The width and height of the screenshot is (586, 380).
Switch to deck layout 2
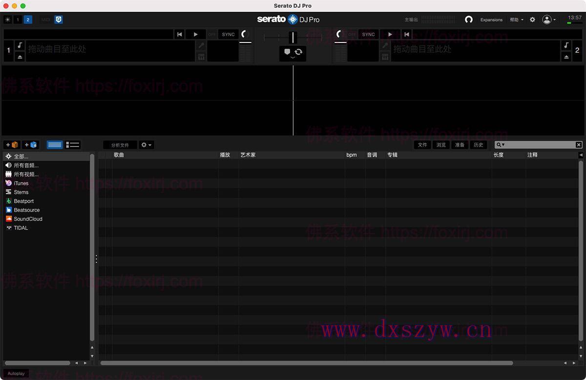[x=28, y=20]
